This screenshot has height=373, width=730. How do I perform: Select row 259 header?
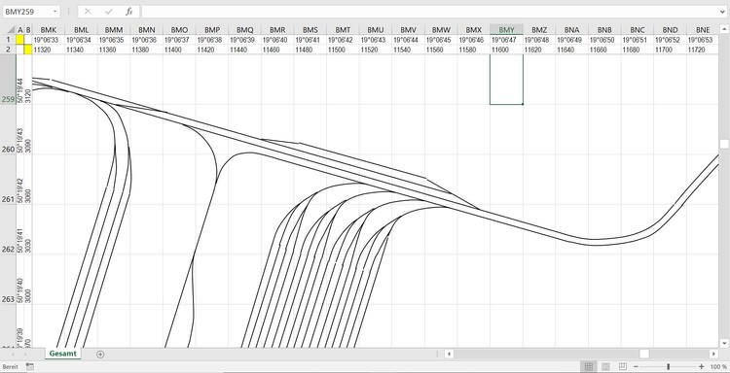[x=8, y=80]
